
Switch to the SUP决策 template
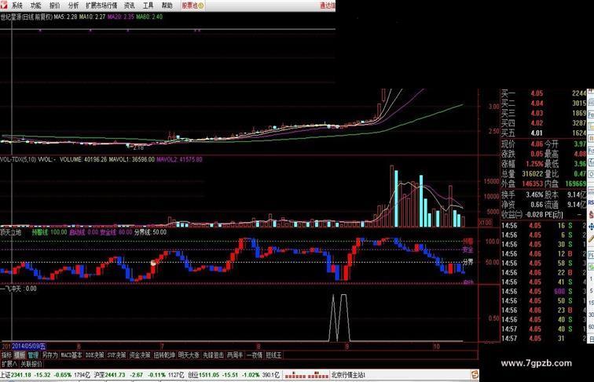116,355
